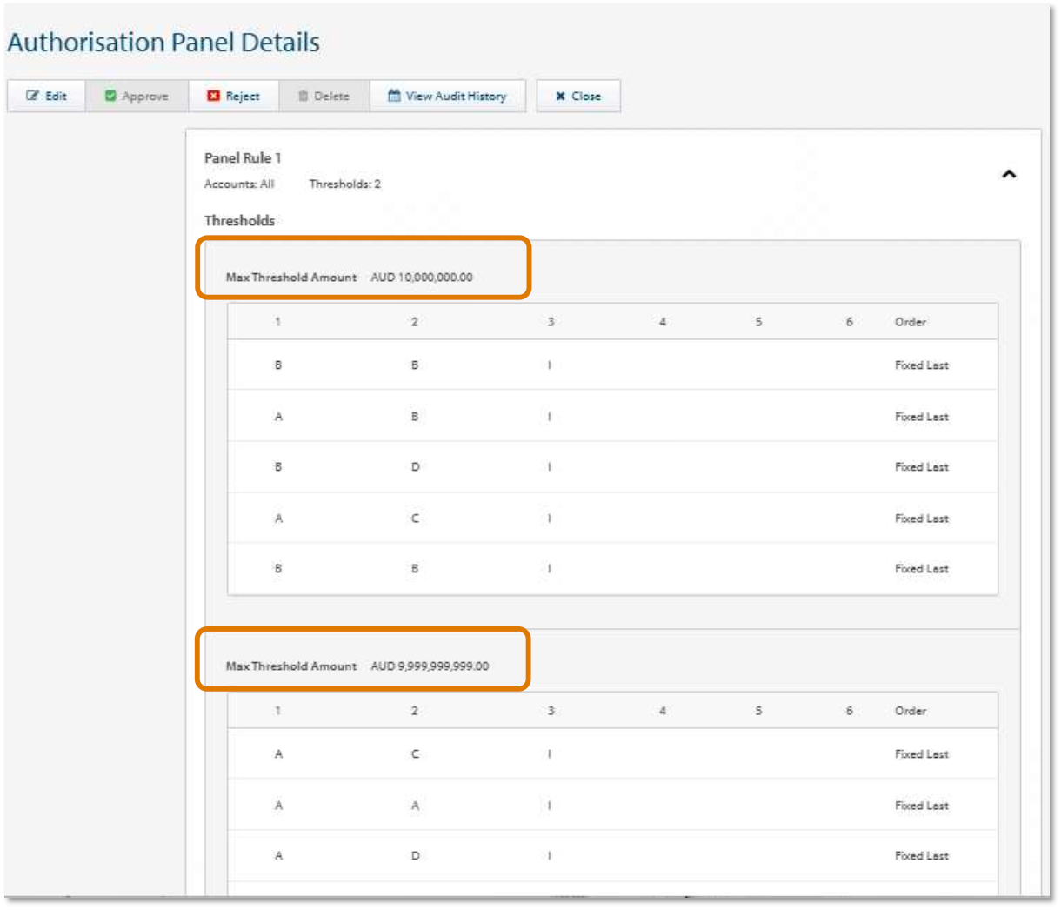1061x910 pixels.
Task: Click the AUD 9,999,999,999.00 threshold amount
Action: pos(430,666)
